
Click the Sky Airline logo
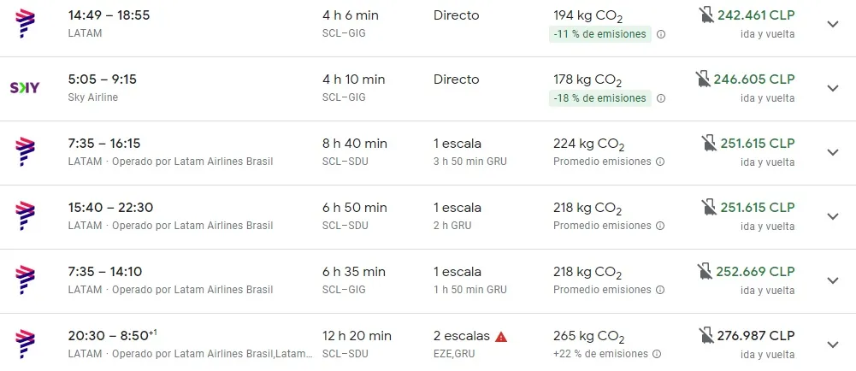point(23,88)
